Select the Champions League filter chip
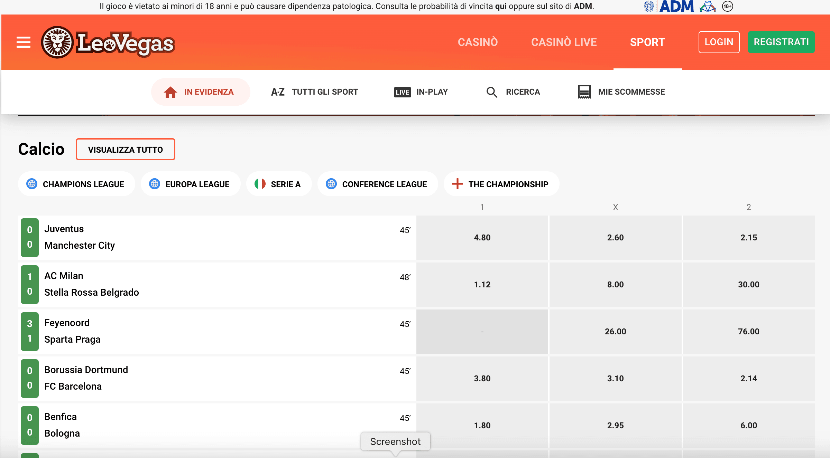830x458 pixels. click(x=76, y=184)
